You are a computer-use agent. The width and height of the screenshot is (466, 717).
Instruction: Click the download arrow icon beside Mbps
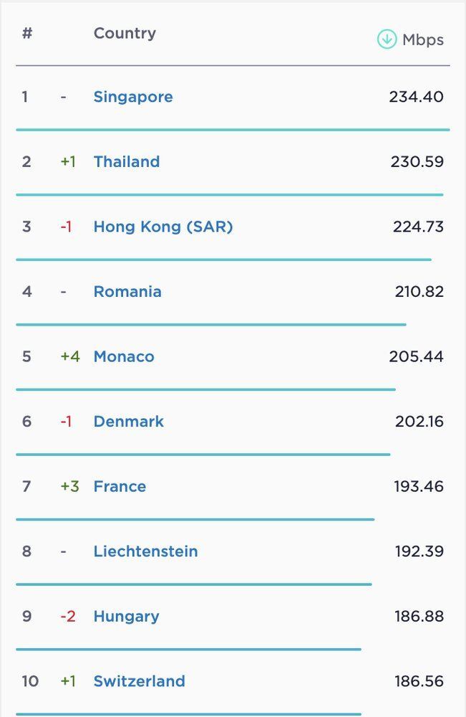click(387, 39)
